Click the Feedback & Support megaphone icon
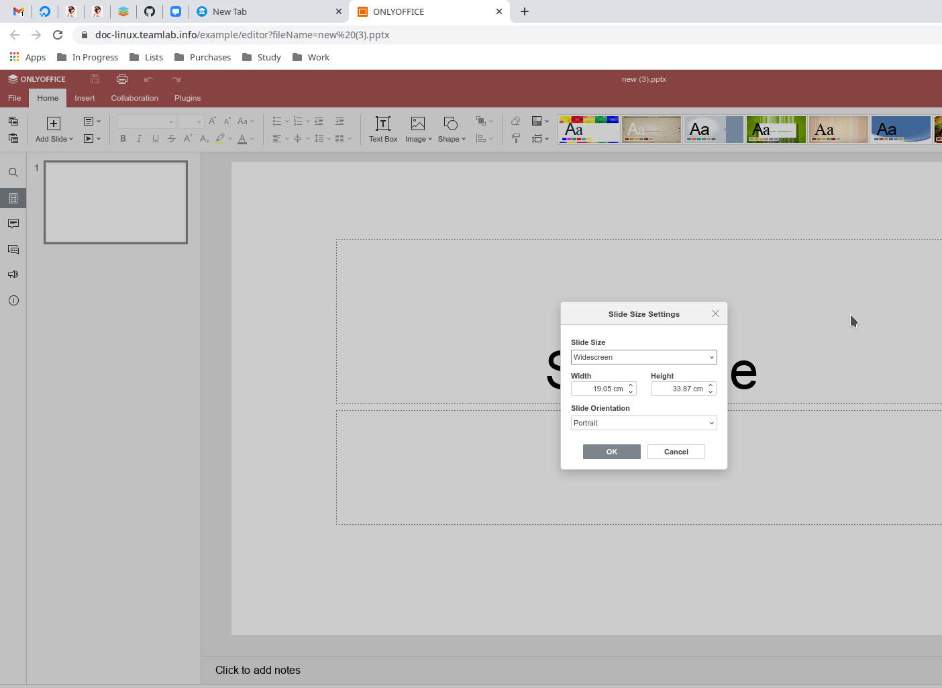Viewport: 942px width, 688px height. 13,274
